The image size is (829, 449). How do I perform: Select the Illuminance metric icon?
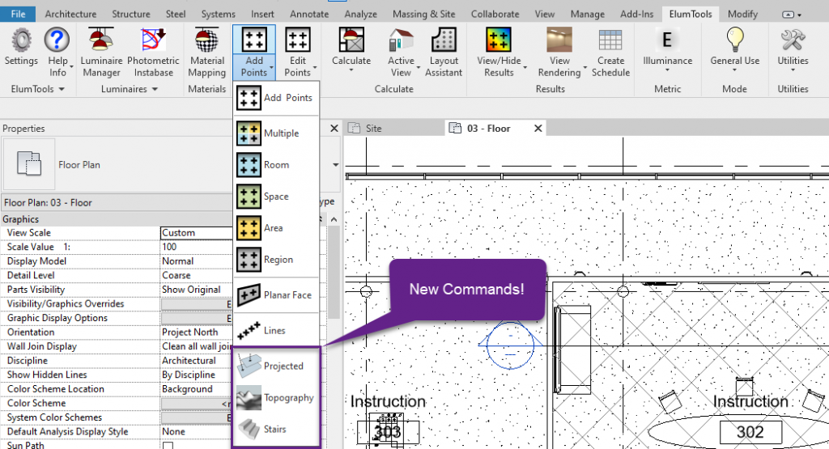pyautogui.click(x=667, y=40)
